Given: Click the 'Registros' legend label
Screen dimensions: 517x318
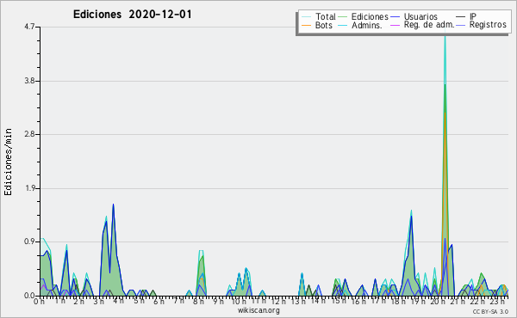Looking at the screenshot, I should (x=488, y=25).
